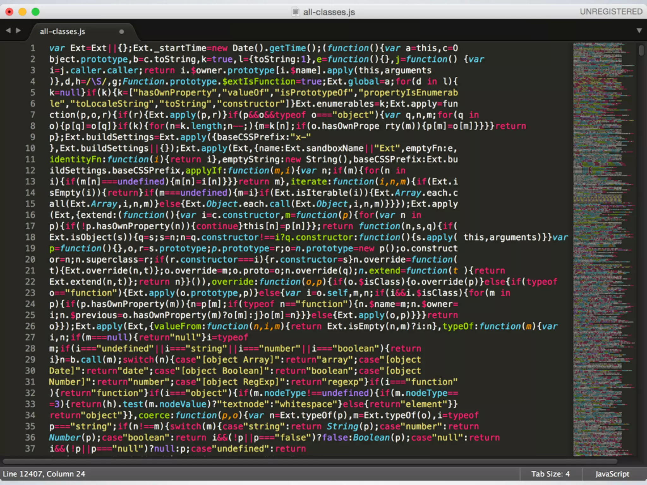The height and width of the screenshot is (485, 647).
Task: Click the back navigation arrow in tab bar
Action: tap(8, 30)
